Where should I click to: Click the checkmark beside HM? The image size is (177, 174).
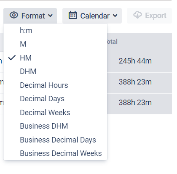[12, 58]
